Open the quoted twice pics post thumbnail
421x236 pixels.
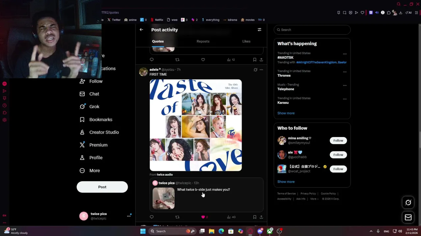(x=163, y=198)
